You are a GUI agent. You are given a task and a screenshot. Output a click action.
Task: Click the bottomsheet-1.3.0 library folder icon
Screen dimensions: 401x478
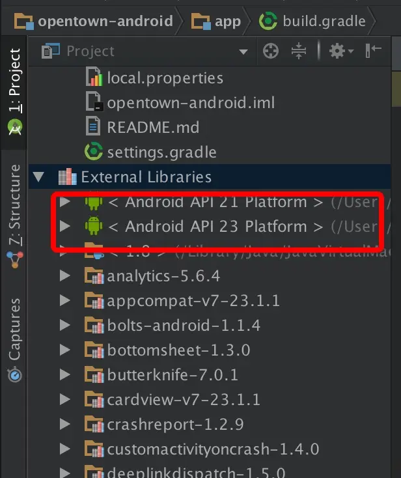click(x=94, y=349)
